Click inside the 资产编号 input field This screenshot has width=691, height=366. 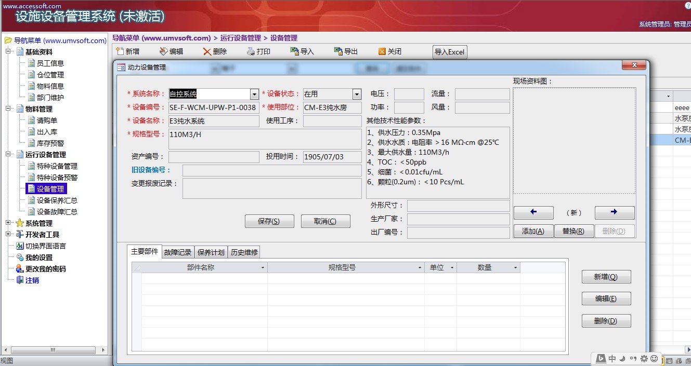tap(212, 156)
